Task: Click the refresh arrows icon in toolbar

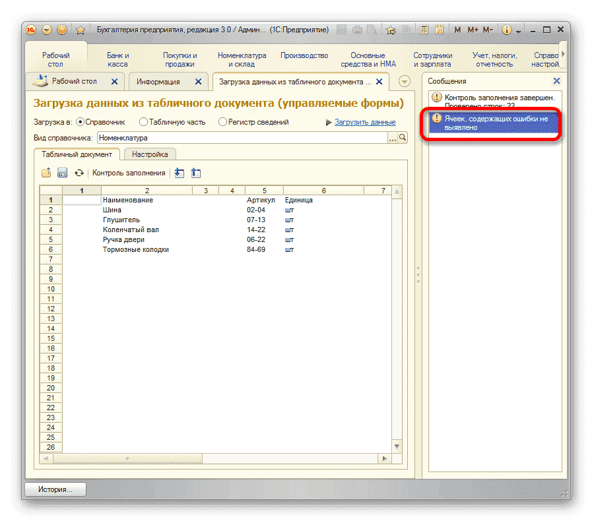Action: pyautogui.click(x=79, y=173)
